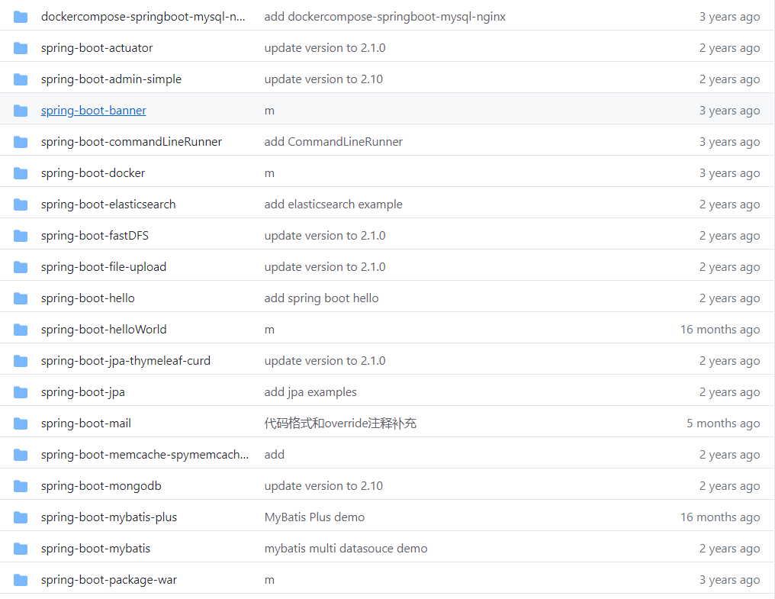Click commit message 'mybatis multi datasouce demo'

click(x=346, y=549)
